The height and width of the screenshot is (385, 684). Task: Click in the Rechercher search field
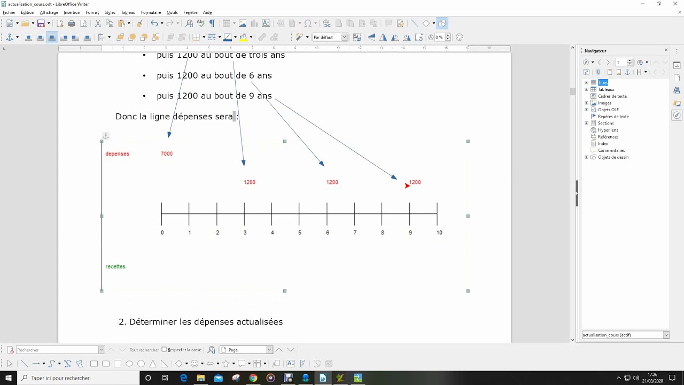tap(57, 350)
